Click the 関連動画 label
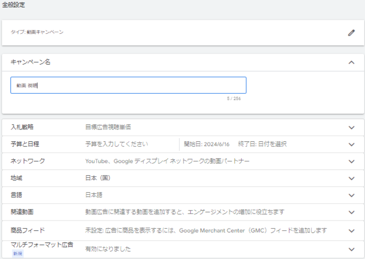365x259 pixels. (x=22, y=212)
